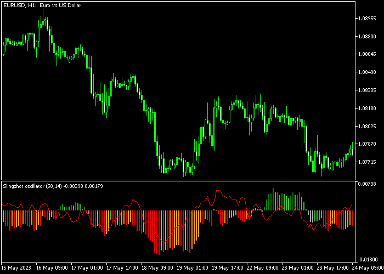This screenshot has width=384, height=274.
Task: Click the 1.08955 price axis label
Action: [x=367, y=19]
